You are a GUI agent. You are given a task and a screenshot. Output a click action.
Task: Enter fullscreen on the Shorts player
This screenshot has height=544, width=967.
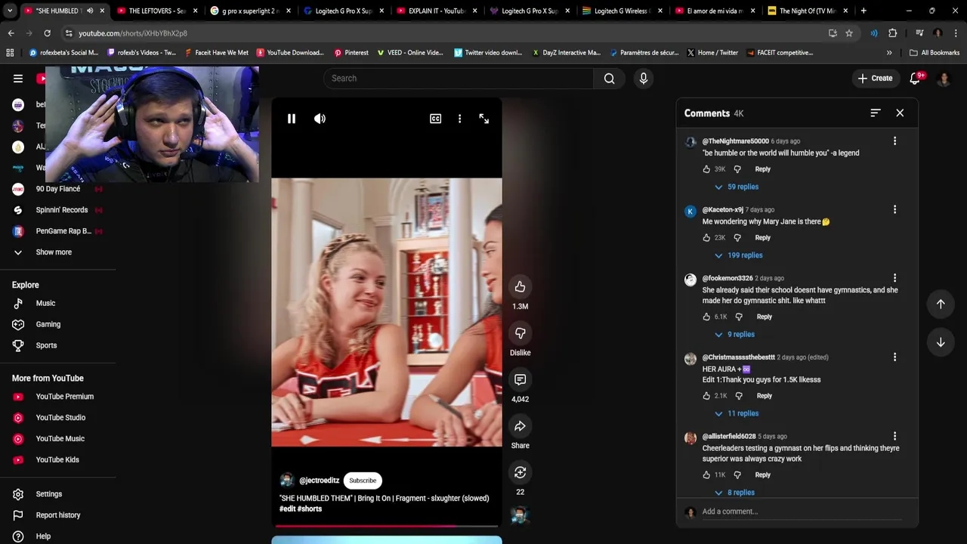[483, 119]
